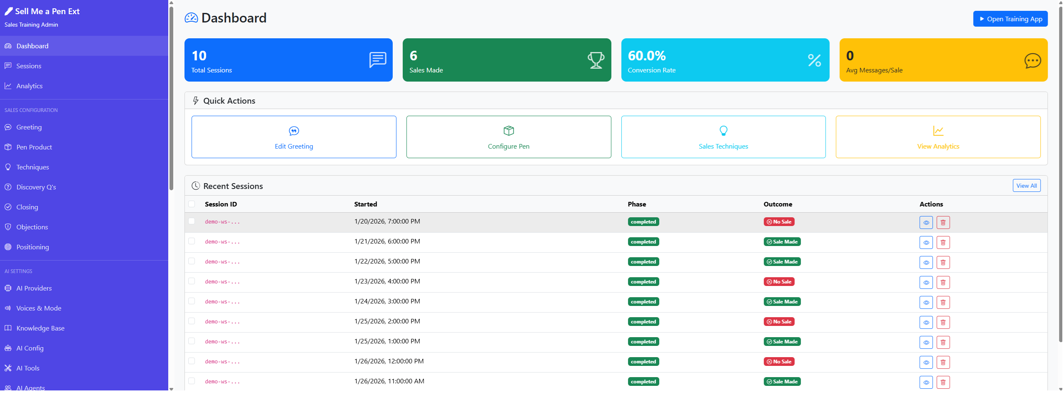Go to Analytics in the sidebar
1064x410 pixels.
29,86
